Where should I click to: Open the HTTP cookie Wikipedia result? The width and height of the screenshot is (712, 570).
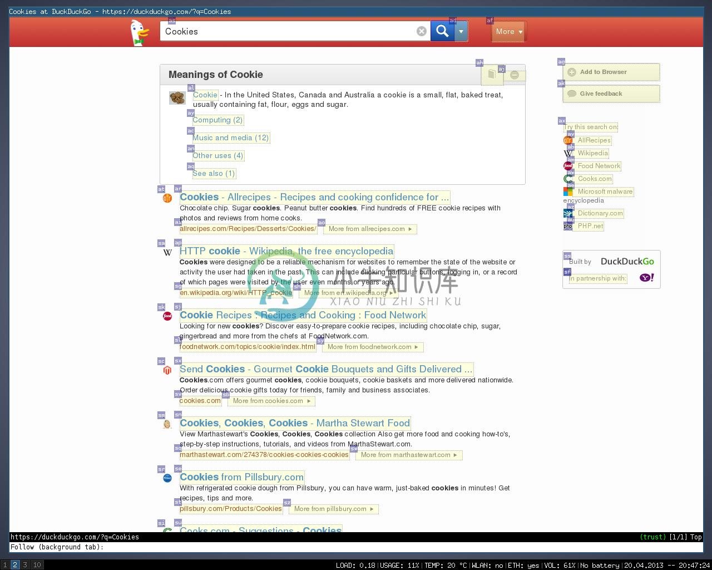pos(286,251)
